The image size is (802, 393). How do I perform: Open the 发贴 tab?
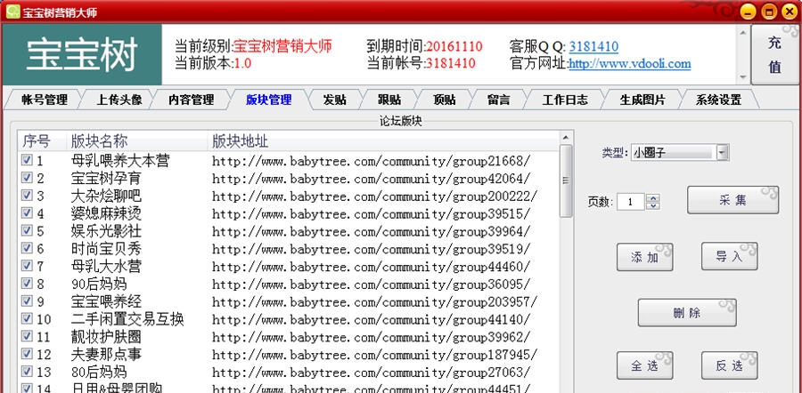334,100
